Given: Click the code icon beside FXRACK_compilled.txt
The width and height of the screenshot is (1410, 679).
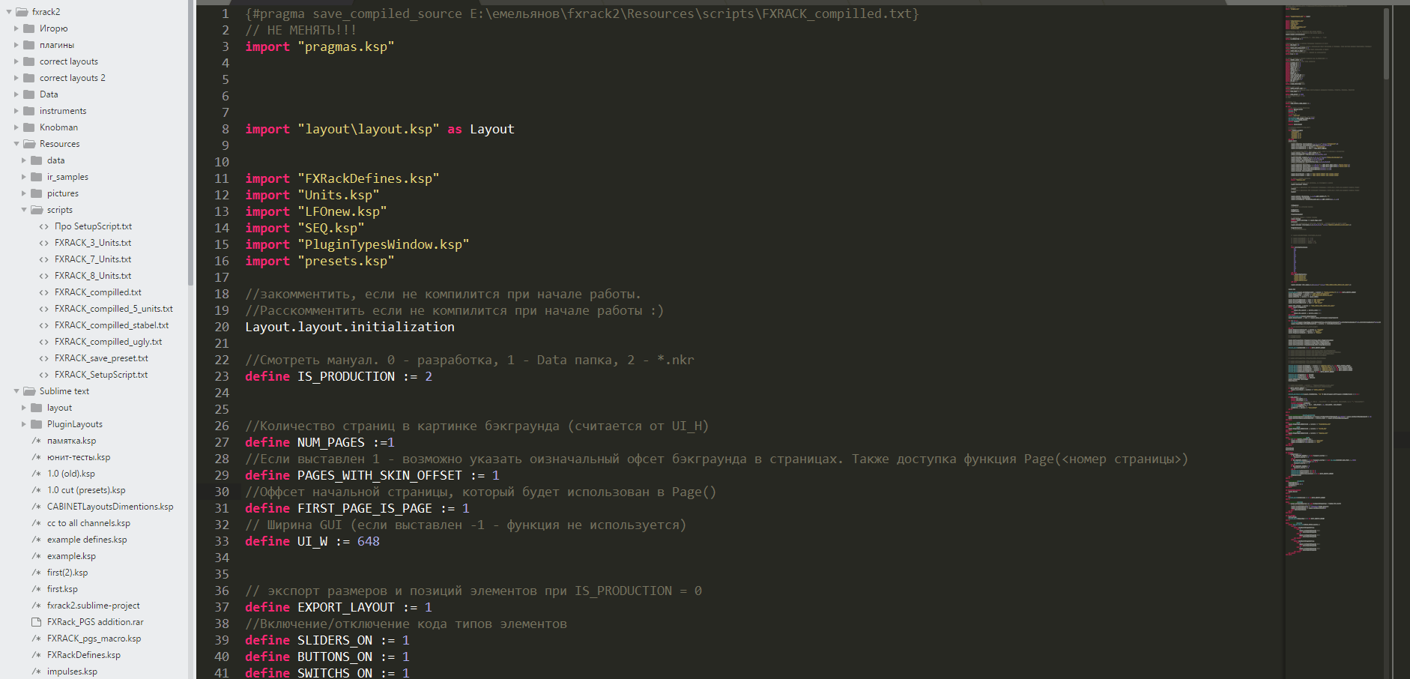Looking at the screenshot, I should pos(44,292).
